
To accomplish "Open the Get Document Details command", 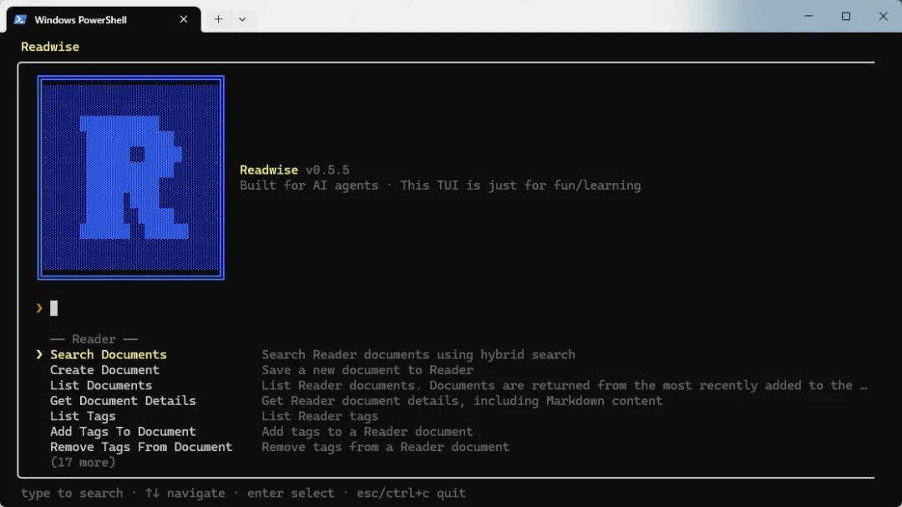I will click(123, 401).
